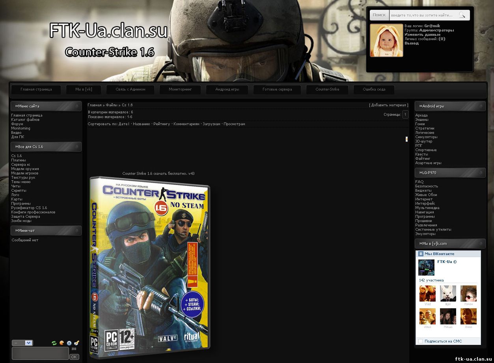
Task: Refresh the mini-chat with the green arrows icon
Action: tap(54, 343)
